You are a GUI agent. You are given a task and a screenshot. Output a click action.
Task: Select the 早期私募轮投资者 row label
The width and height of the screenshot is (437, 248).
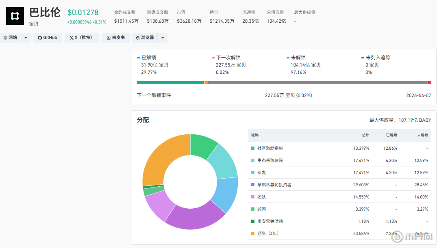[274, 185]
